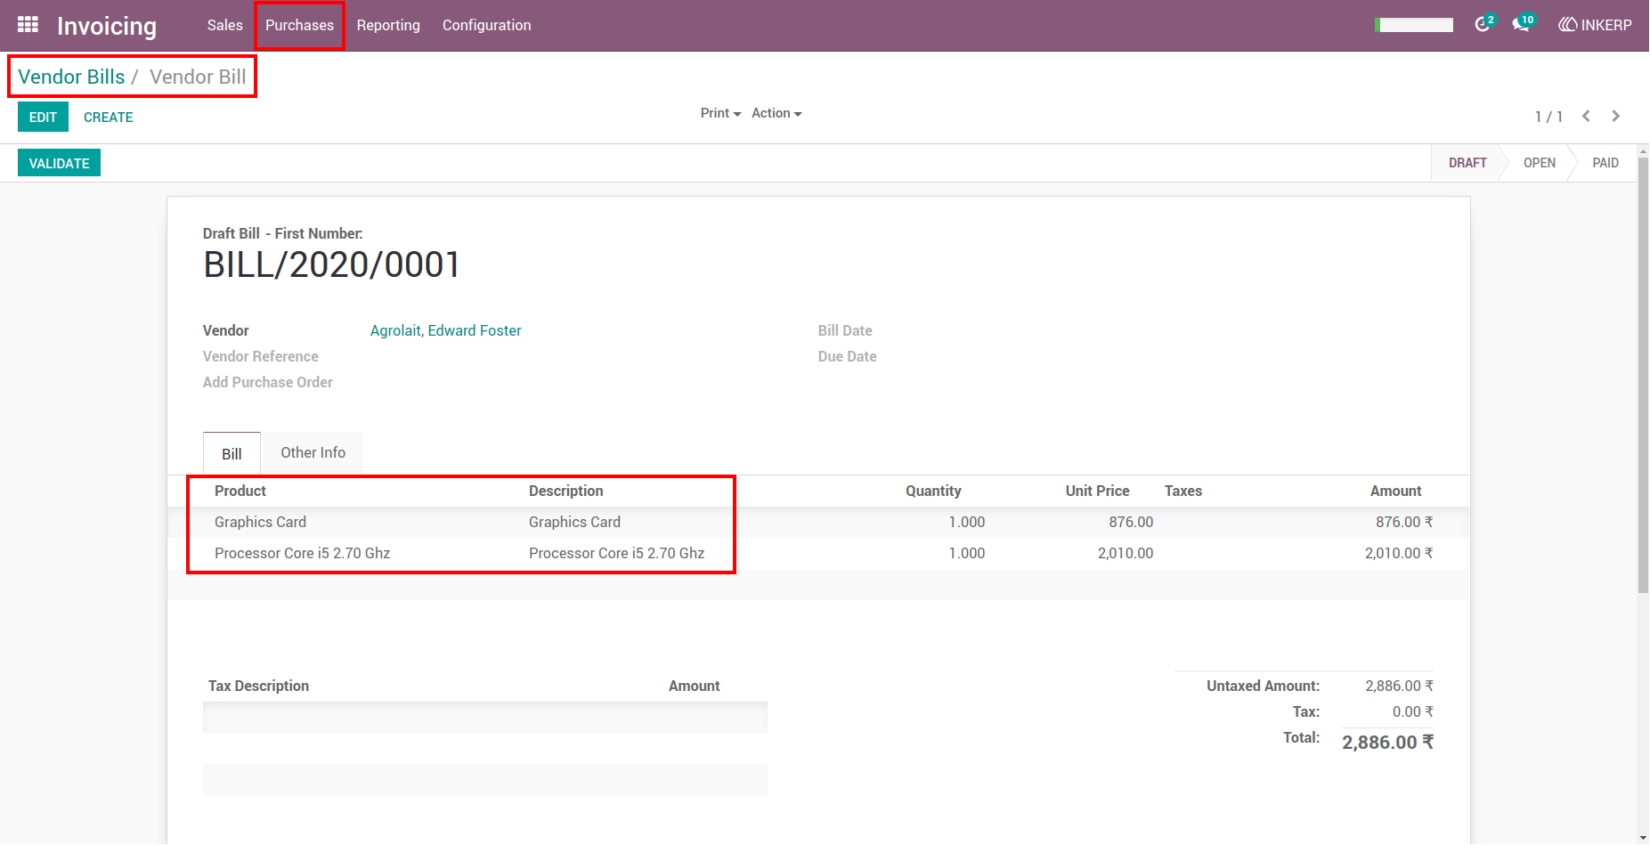Open the Configuration menu
This screenshot has width=1650, height=845.
pyautogui.click(x=487, y=25)
